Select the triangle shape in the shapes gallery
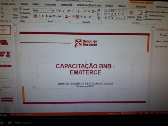 coord(112,14)
